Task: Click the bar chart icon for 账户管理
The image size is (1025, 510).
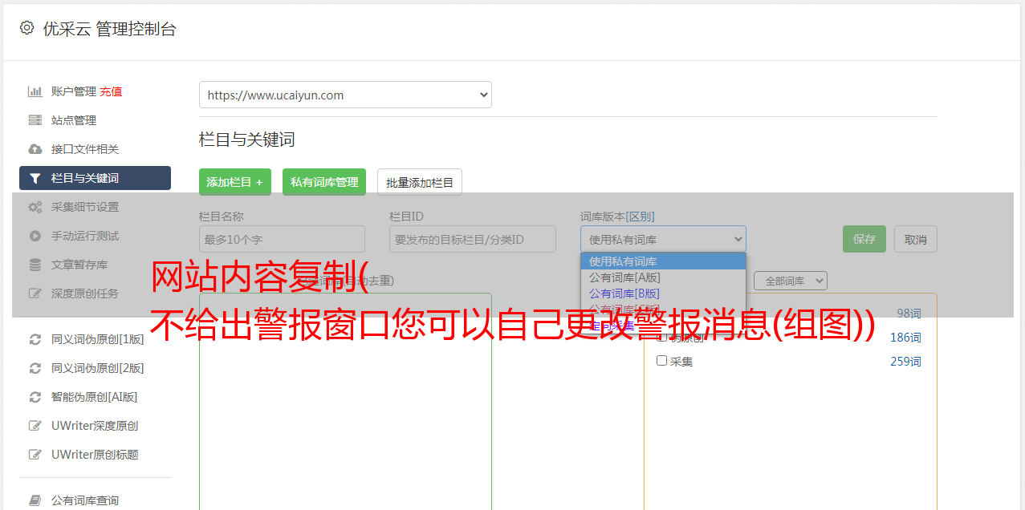Action: pyautogui.click(x=35, y=91)
